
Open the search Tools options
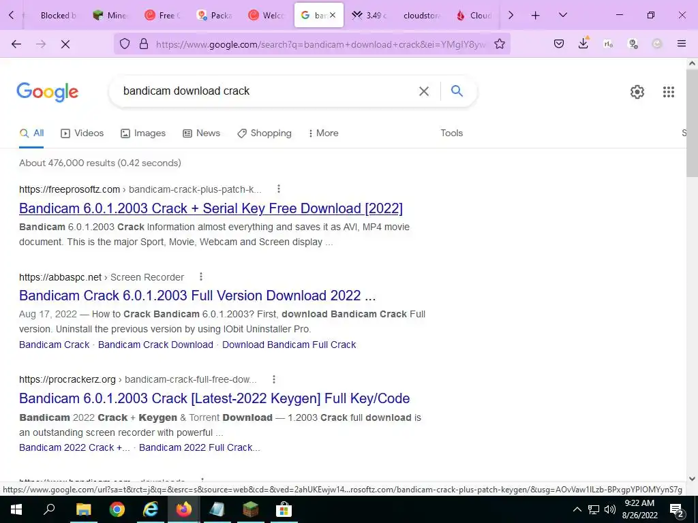[451, 133]
